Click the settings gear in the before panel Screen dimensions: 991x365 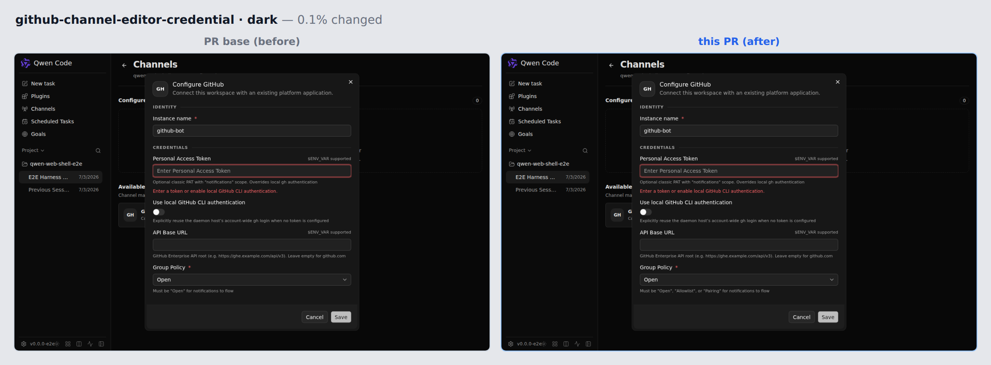click(x=24, y=344)
